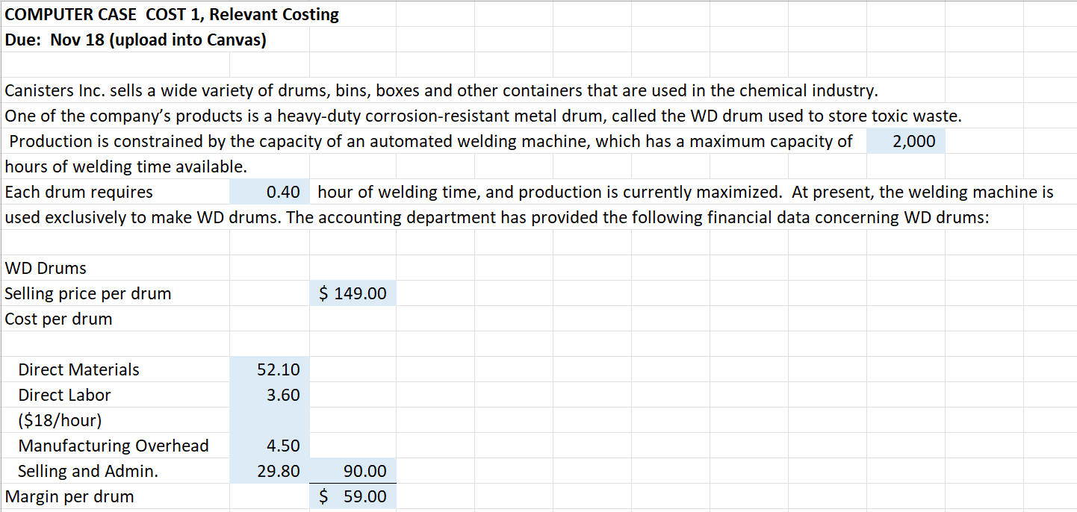Select the Due: Nov 18 cell
Viewport: 1077px width, 512px height.
(x=112, y=40)
